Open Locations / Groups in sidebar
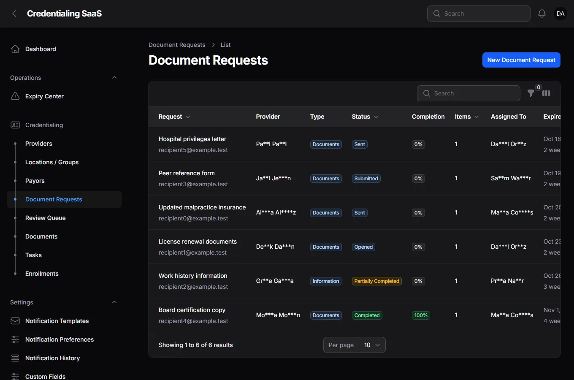Image resolution: width=574 pixels, height=380 pixels. pos(52,162)
